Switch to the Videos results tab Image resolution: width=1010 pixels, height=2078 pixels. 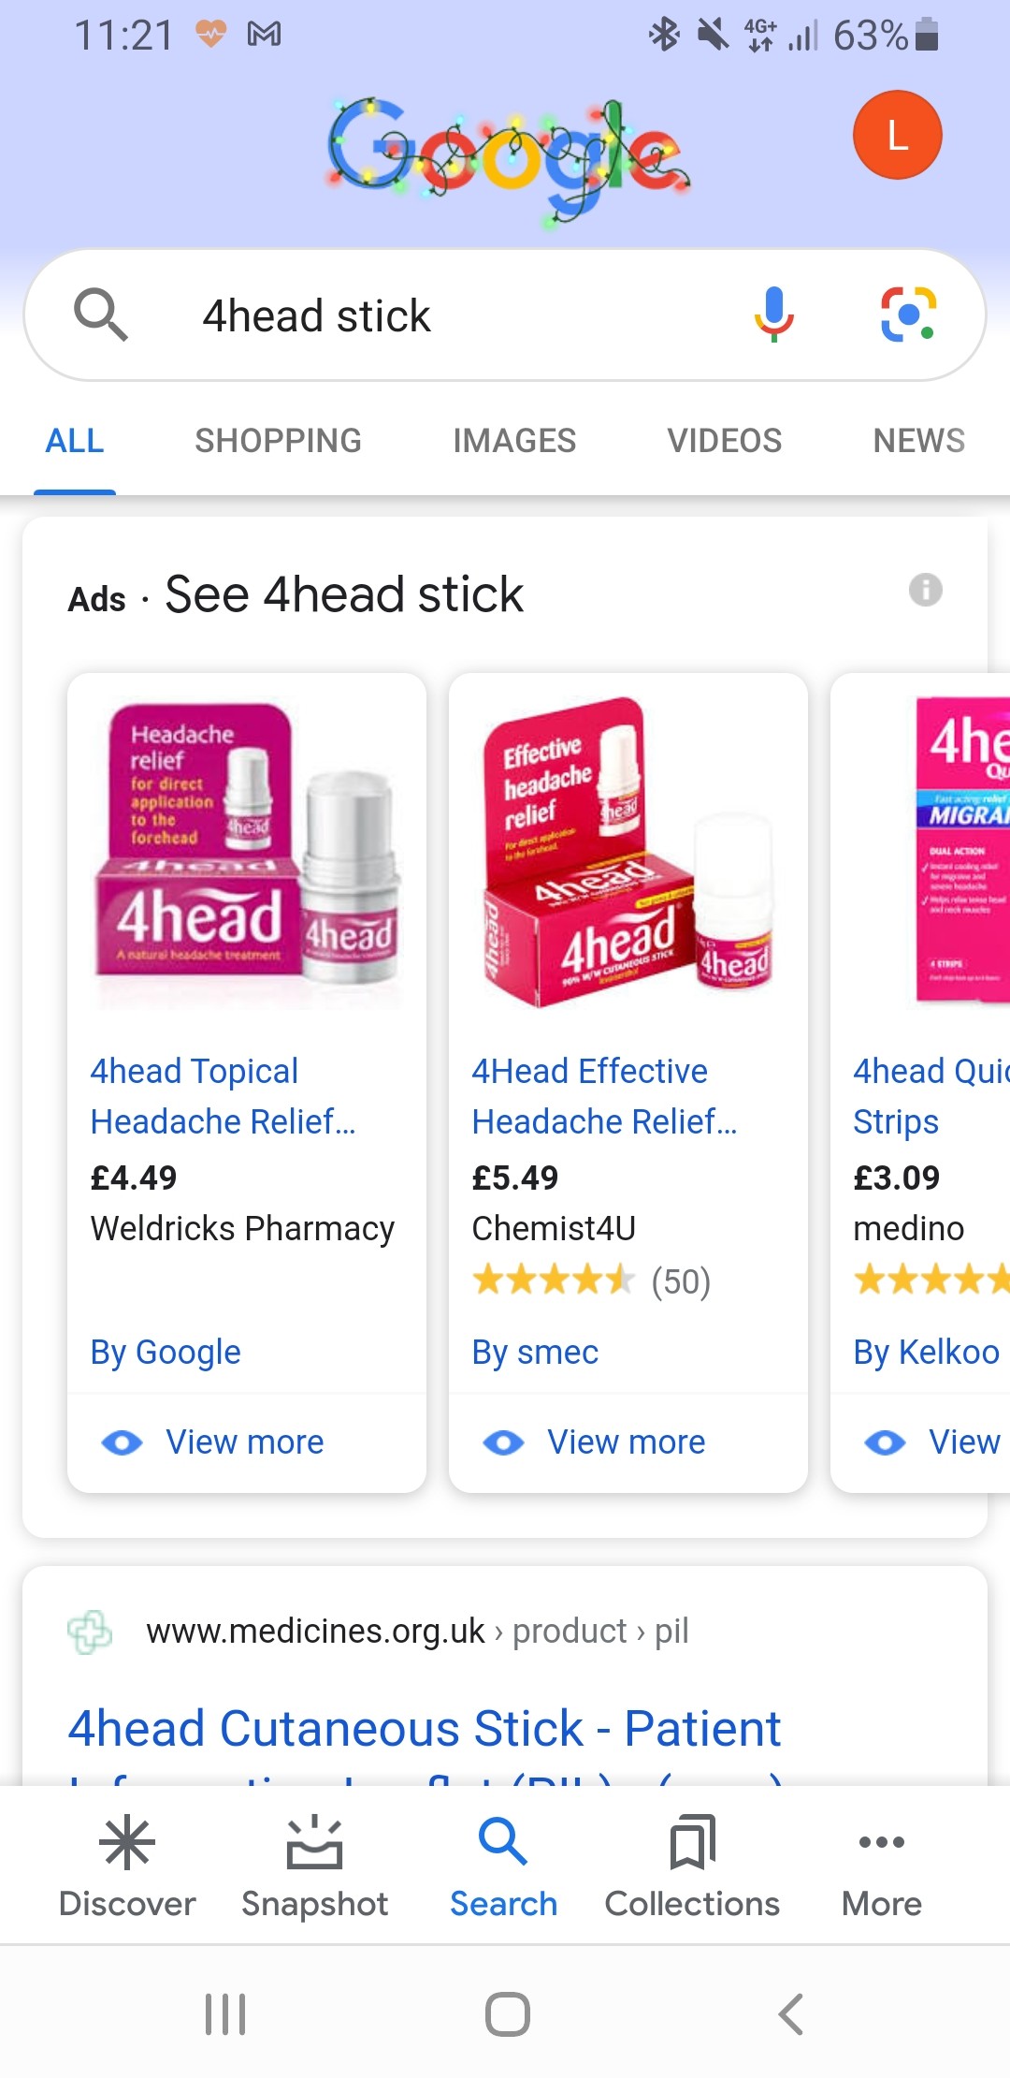[x=724, y=440]
